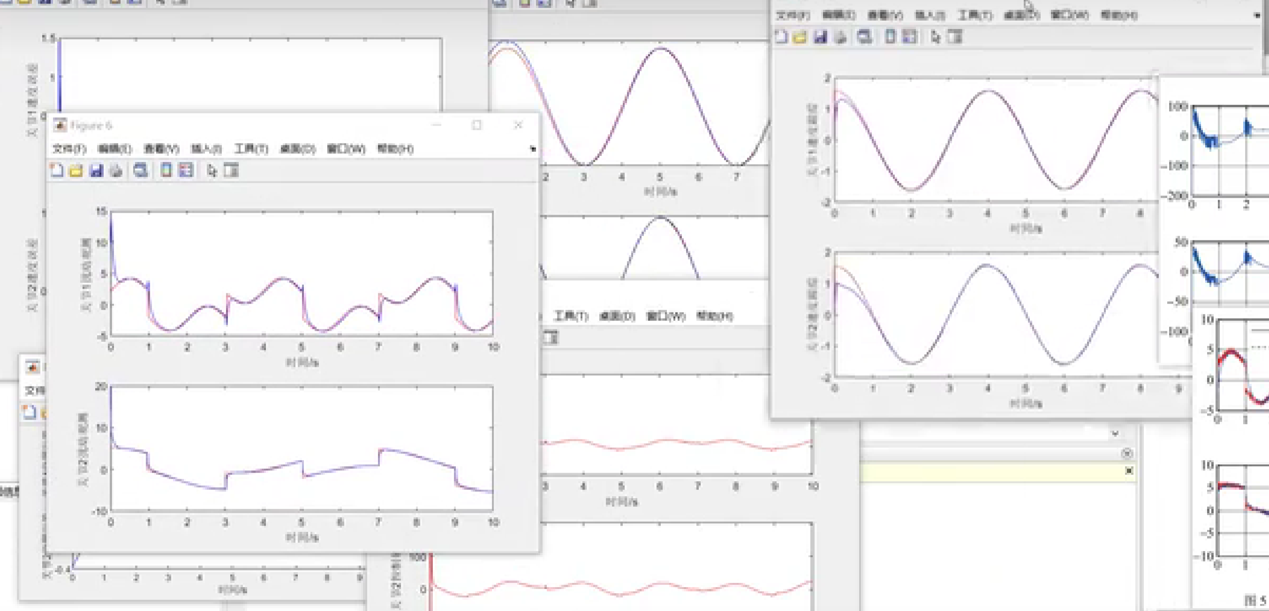Viewport: 1269px width, 611px height.
Task: Toggle Edit Plot arrow in Figure 6 toolbar
Action: pos(212,171)
